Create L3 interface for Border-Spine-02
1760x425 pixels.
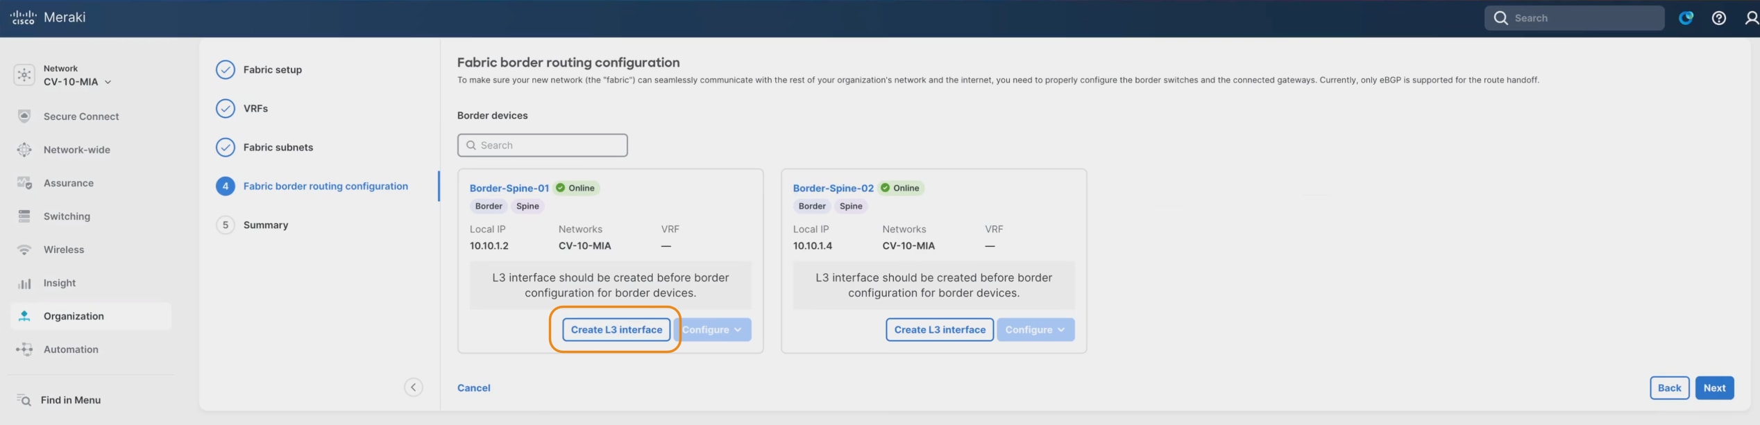[x=940, y=329]
